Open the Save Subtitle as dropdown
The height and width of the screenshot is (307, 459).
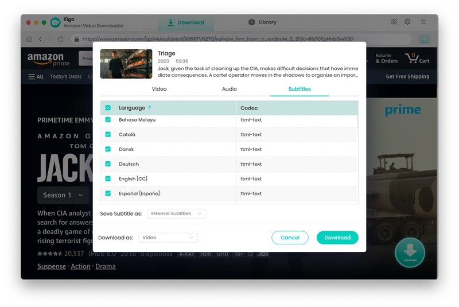coord(177,213)
